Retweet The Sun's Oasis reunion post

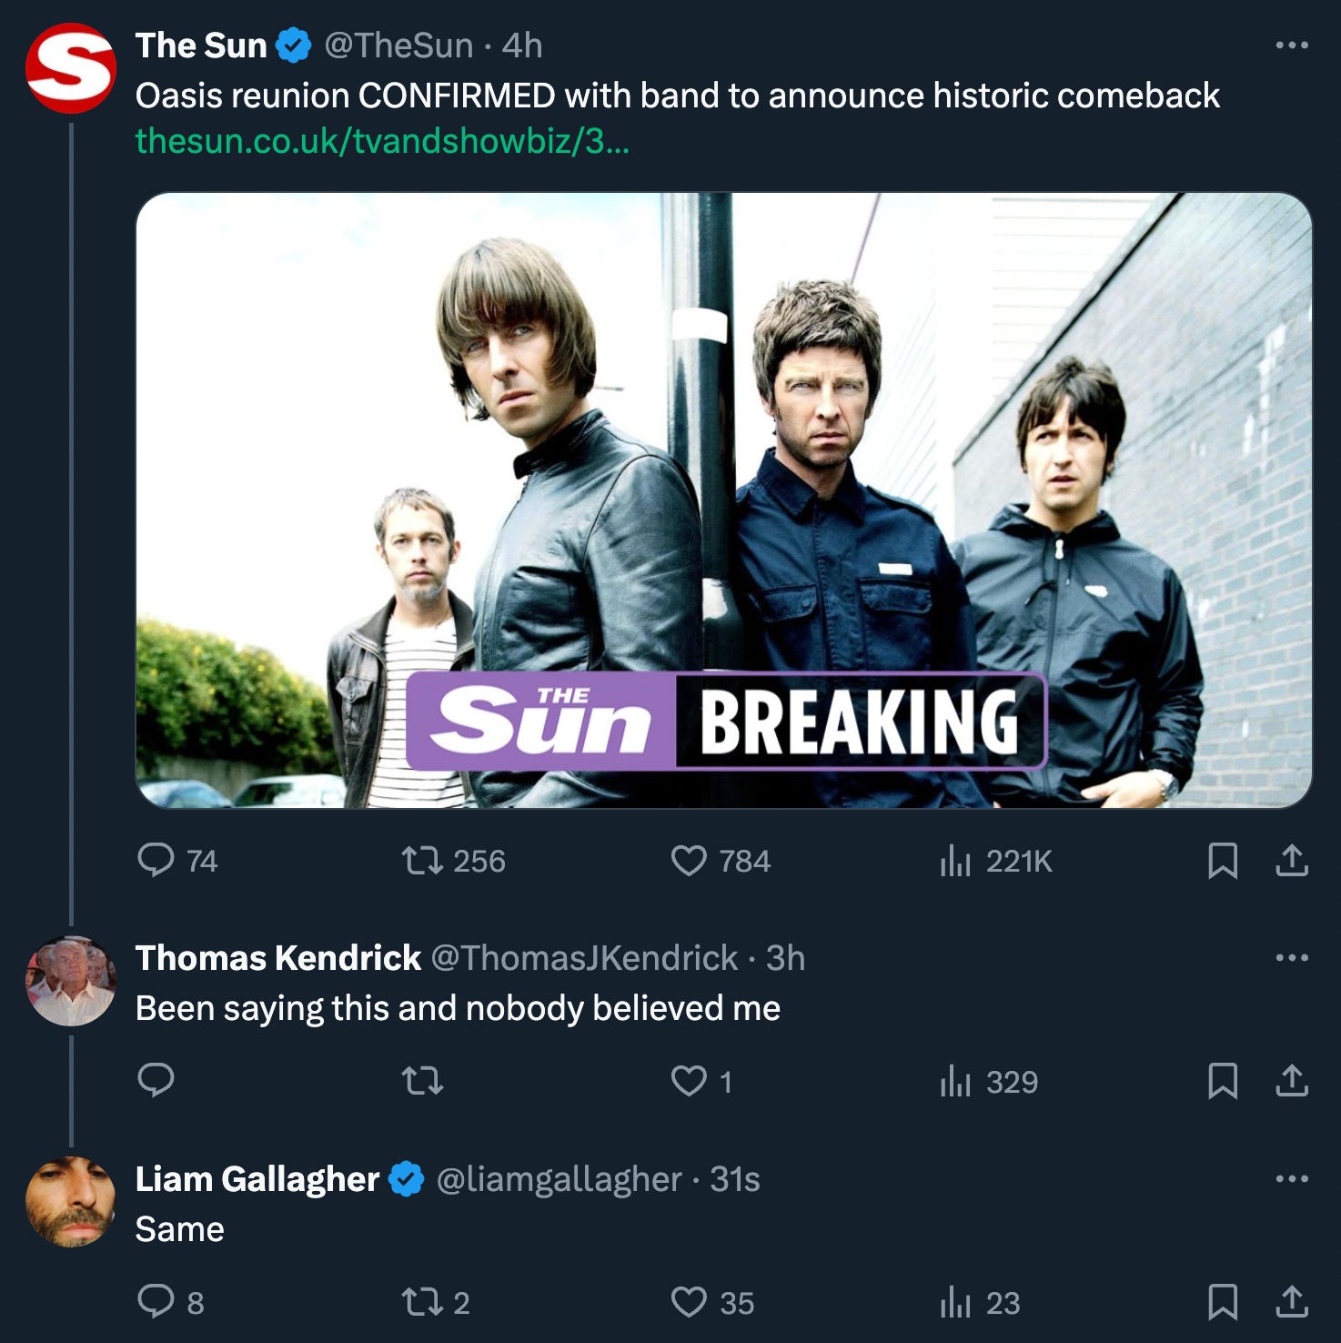coord(423,860)
